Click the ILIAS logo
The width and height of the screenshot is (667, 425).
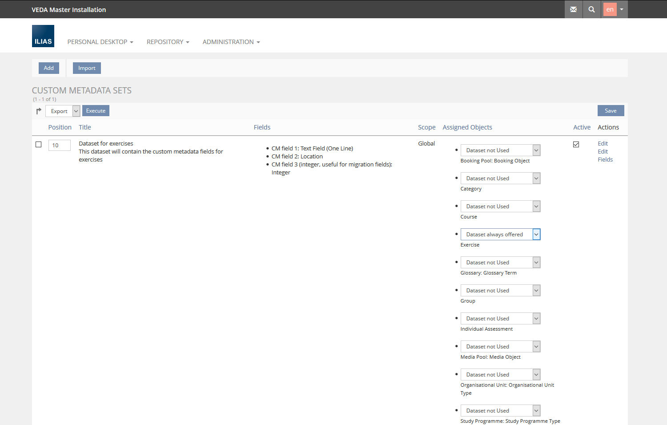[43, 36]
